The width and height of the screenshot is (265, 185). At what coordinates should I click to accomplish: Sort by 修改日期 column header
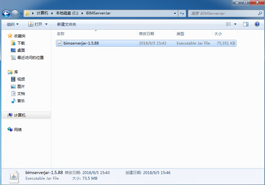coord(146,34)
